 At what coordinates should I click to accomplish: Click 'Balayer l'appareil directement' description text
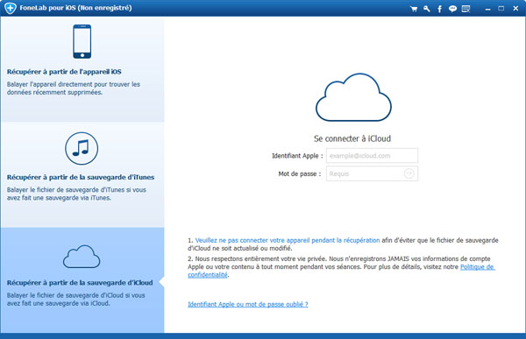pyautogui.click(x=74, y=88)
